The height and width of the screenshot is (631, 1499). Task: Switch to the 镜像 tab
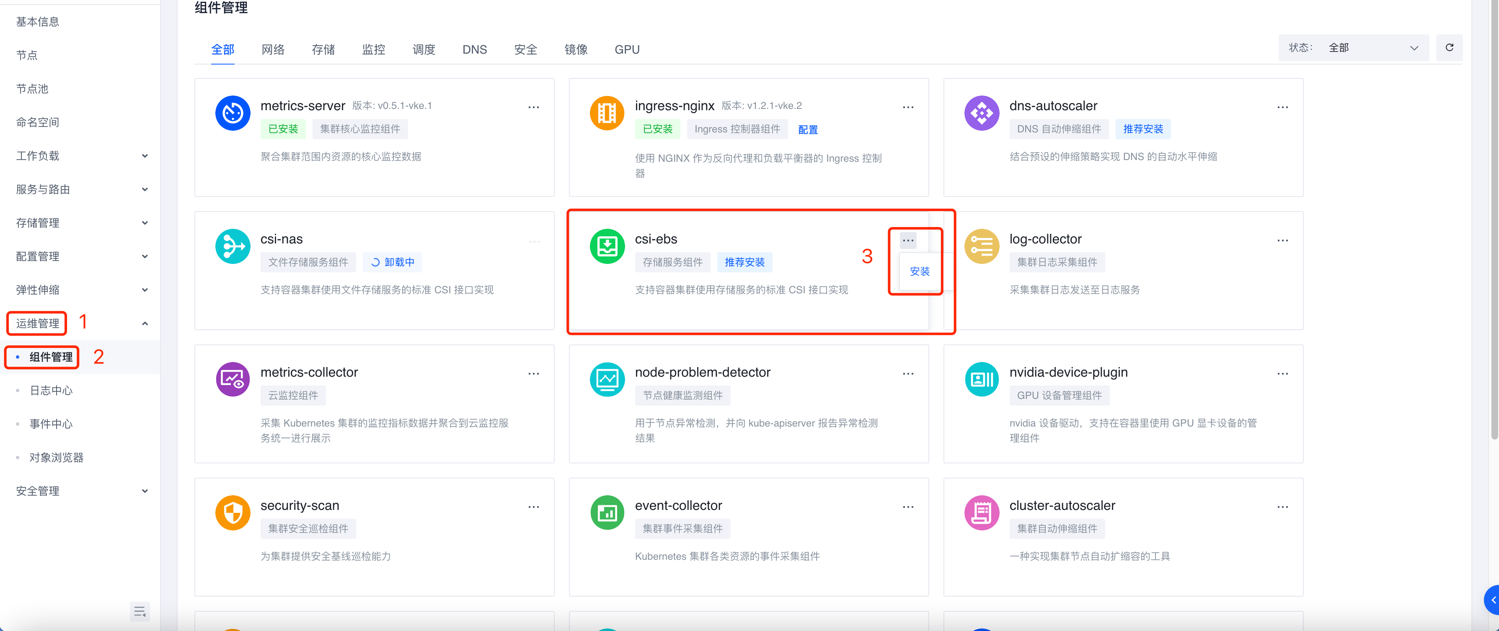(576, 49)
